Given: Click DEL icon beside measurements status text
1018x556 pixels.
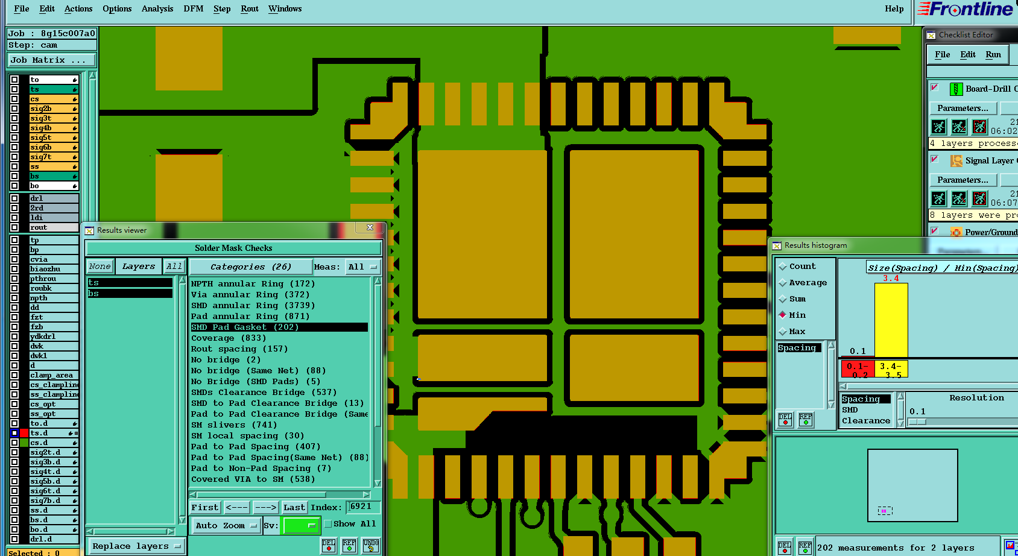Looking at the screenshot, I should 784,548.
